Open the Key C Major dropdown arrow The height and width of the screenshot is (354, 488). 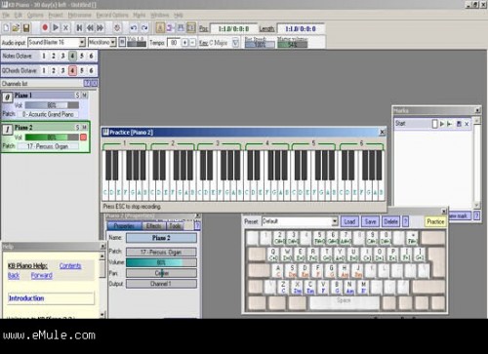click(235, 43)
